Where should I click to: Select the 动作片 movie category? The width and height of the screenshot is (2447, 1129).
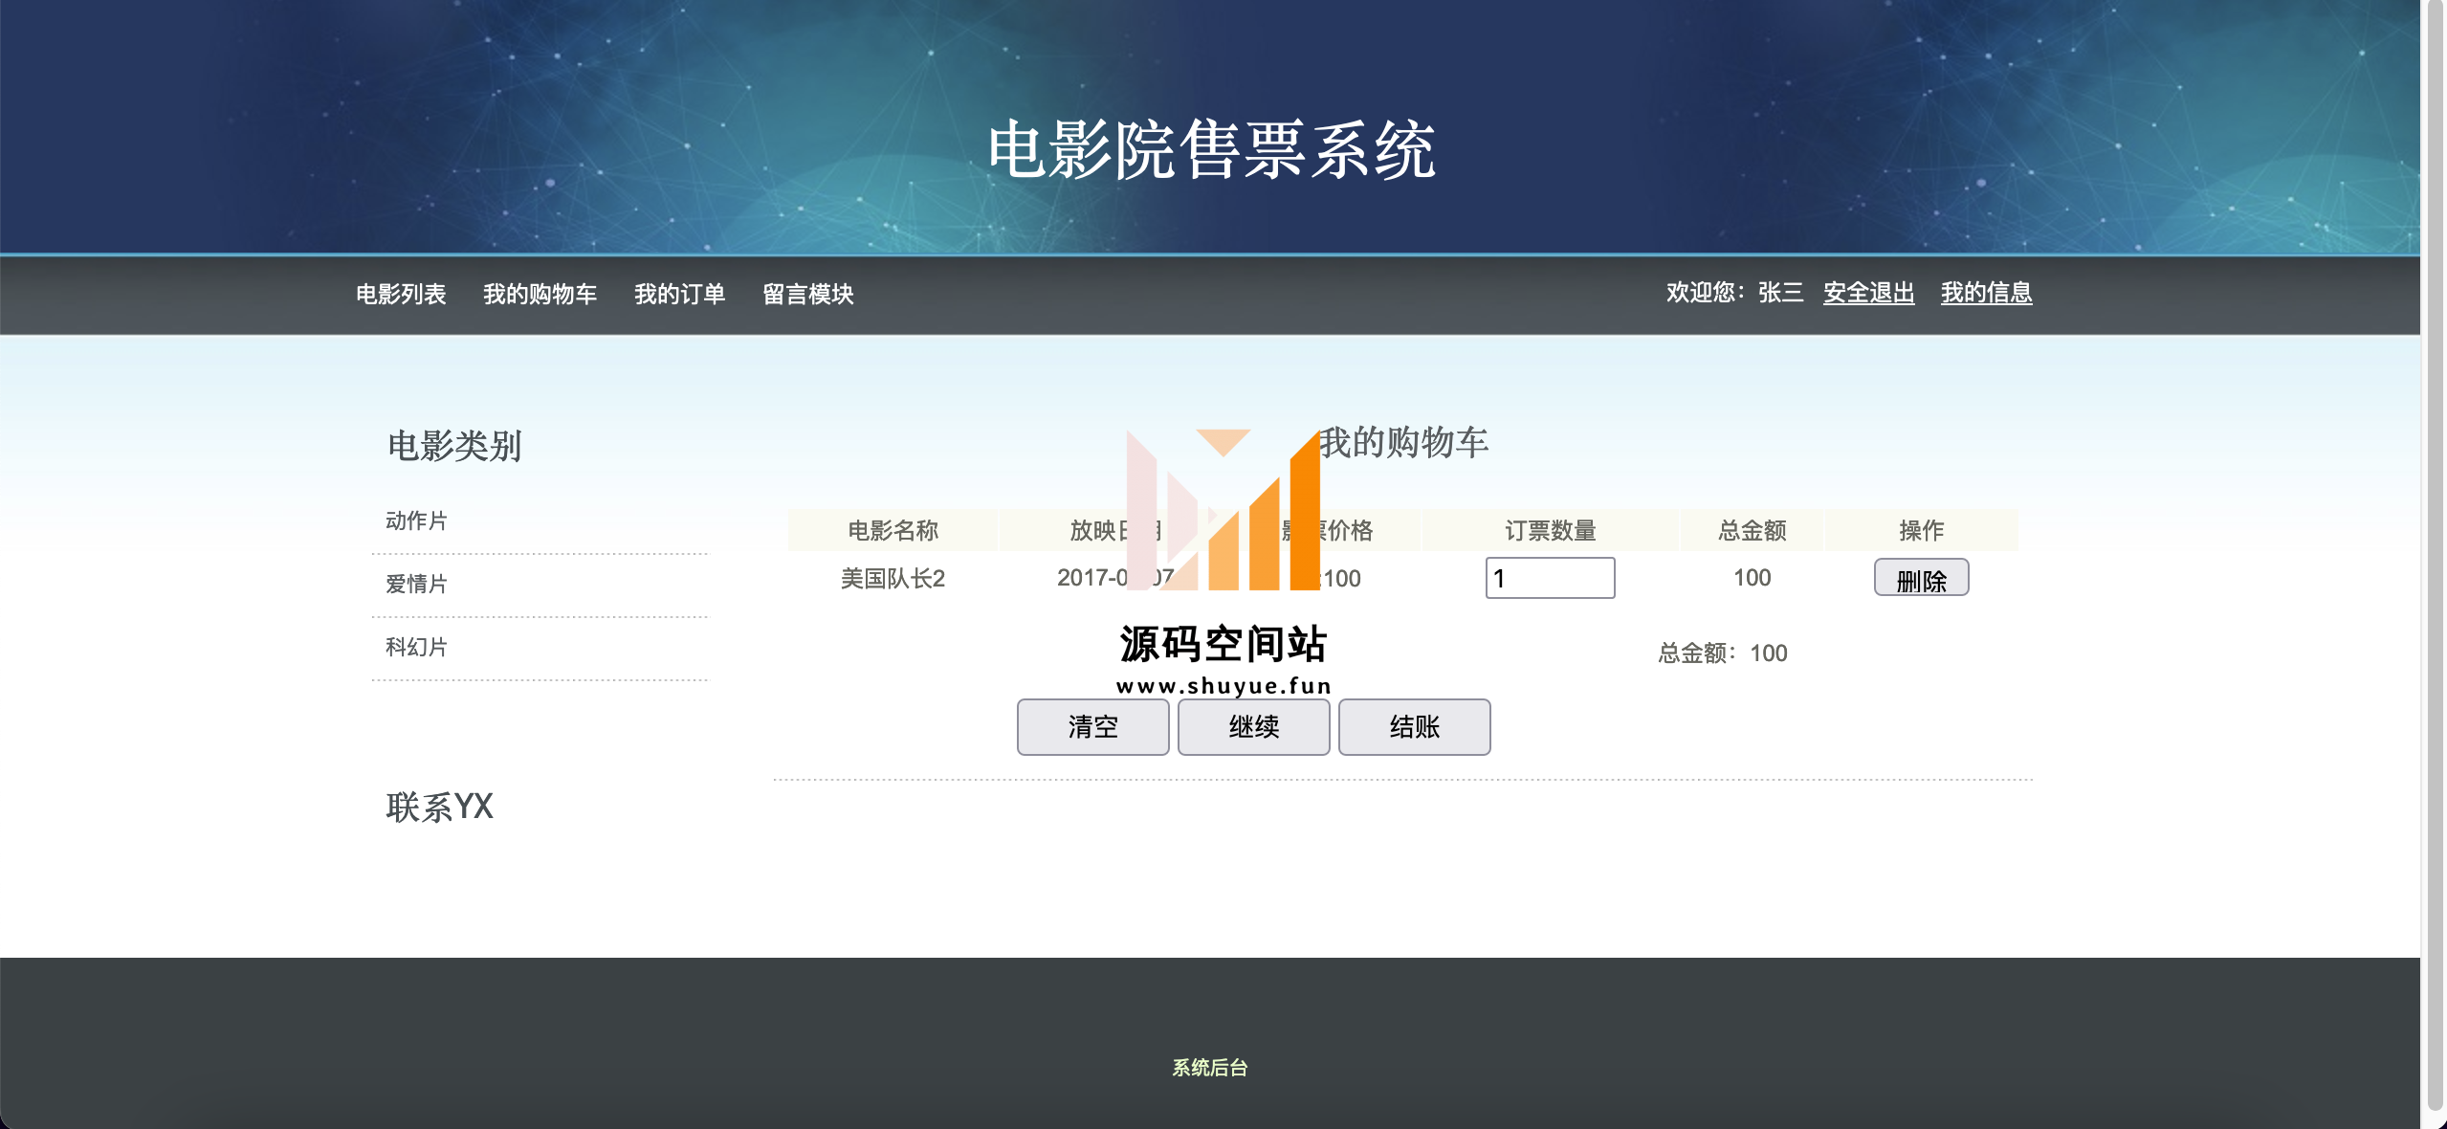click(416, 520)
